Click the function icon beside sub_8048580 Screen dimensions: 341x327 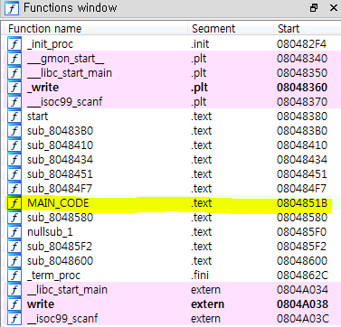click(14, 218)
